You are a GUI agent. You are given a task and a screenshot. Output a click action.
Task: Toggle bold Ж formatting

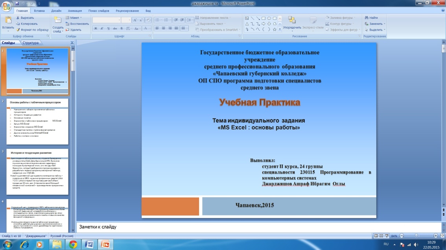96,28
